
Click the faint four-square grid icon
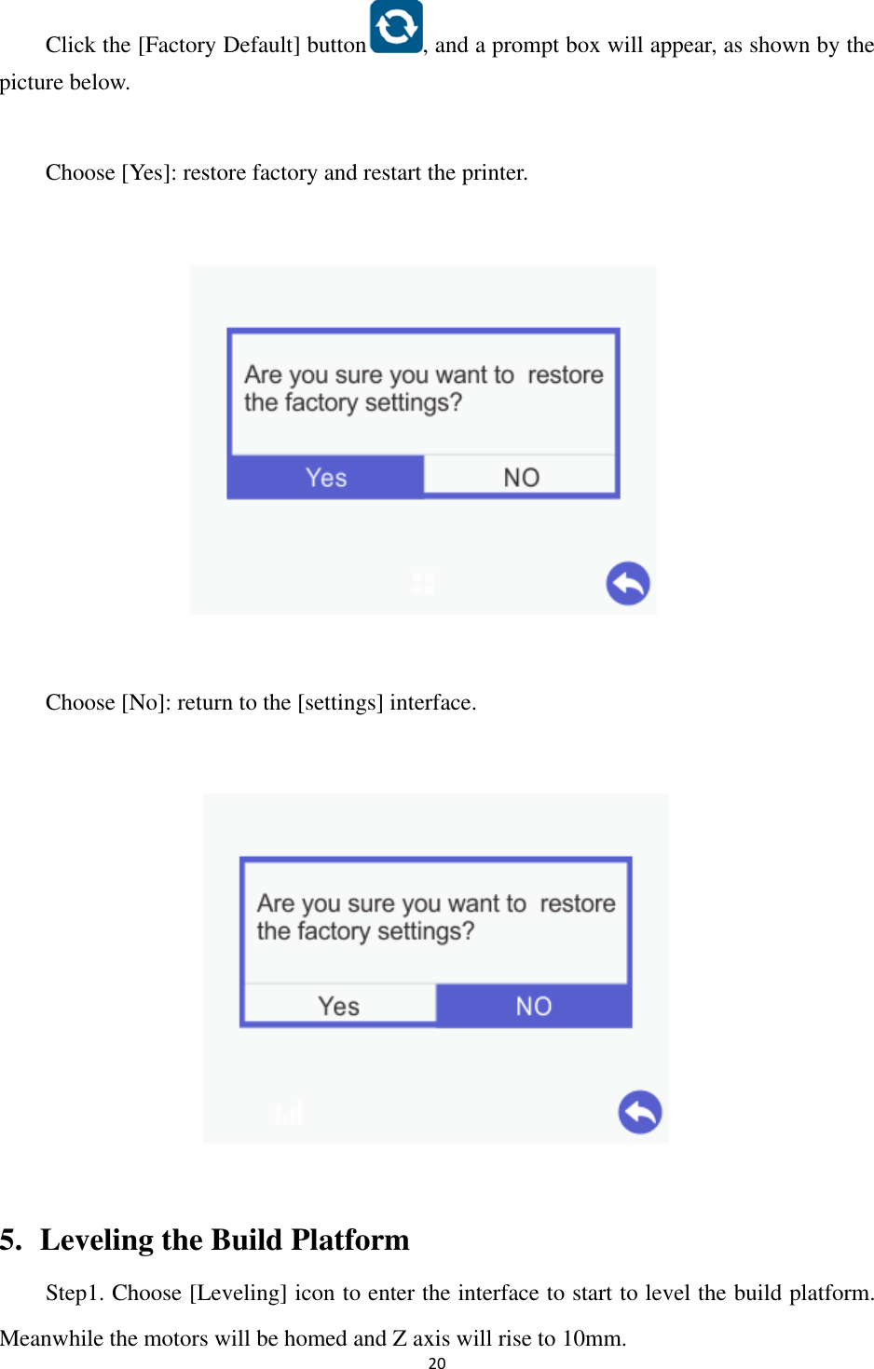pos(424,584)
